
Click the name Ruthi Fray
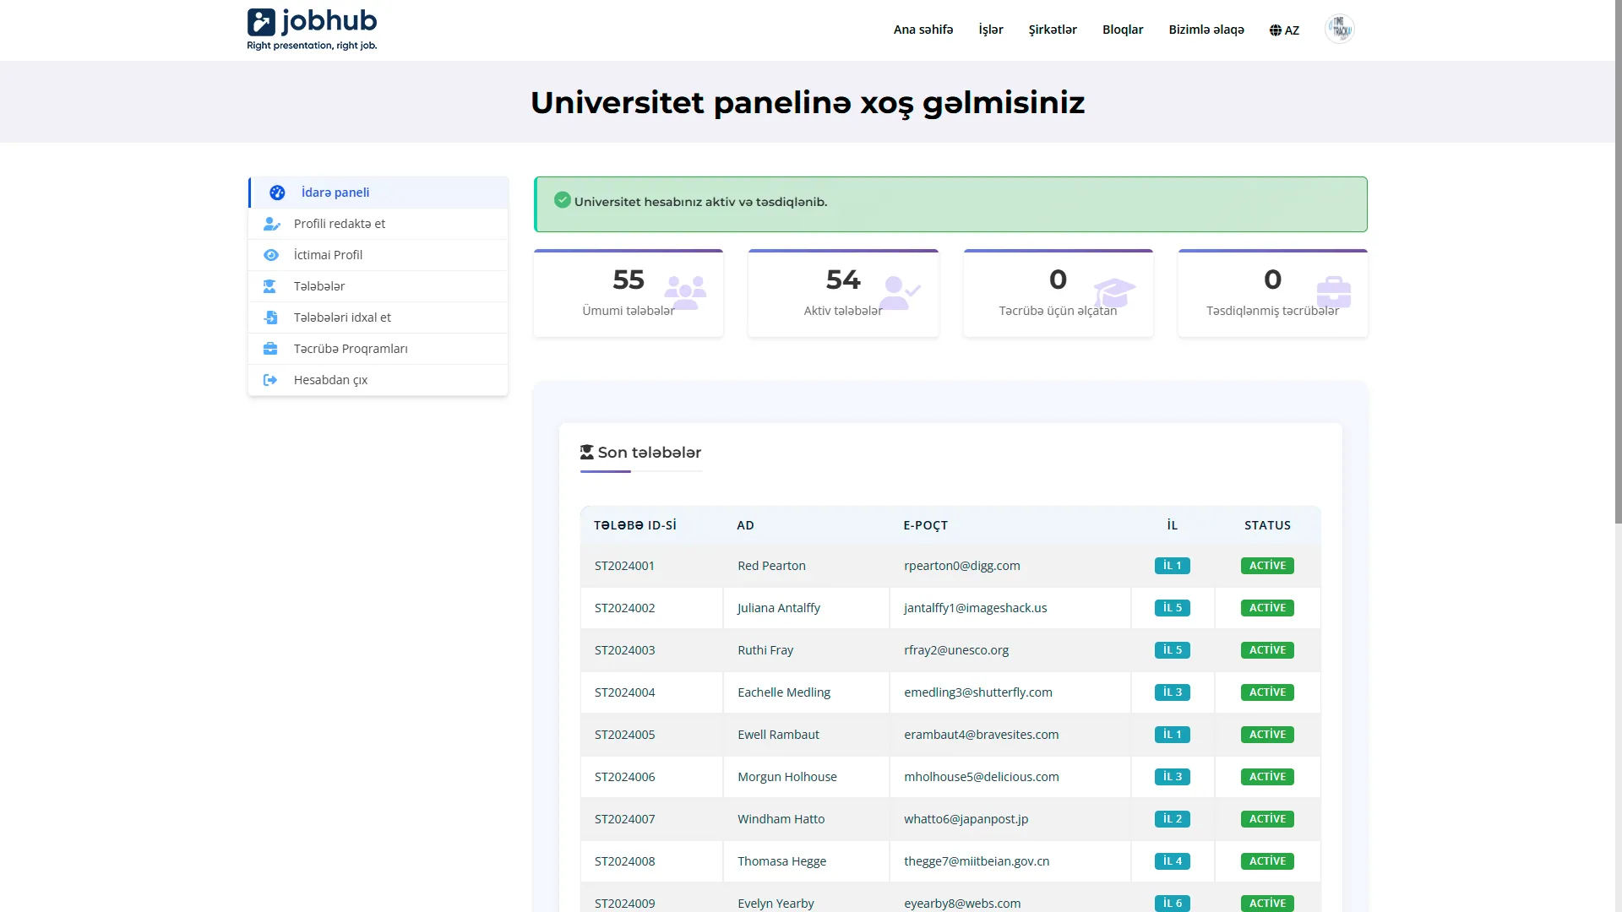pos(765,650)
